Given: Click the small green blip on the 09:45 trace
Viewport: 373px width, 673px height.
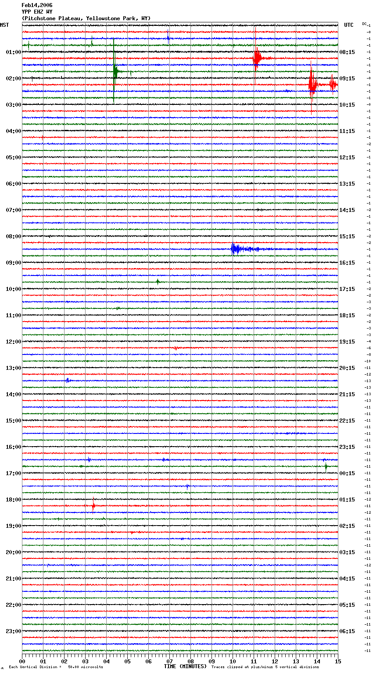Looking at the screenshot, I should [158, 282].
